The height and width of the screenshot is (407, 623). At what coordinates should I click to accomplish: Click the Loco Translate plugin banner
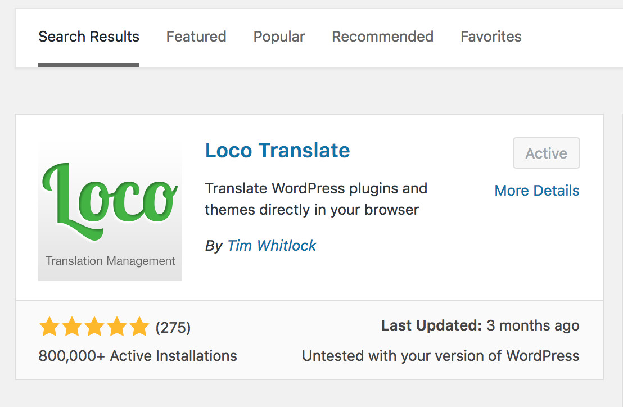110,211
